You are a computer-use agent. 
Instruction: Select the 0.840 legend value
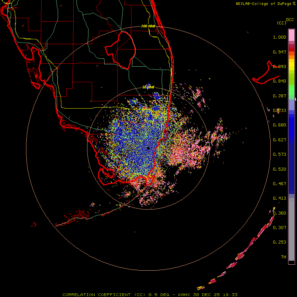coord(280,81)
